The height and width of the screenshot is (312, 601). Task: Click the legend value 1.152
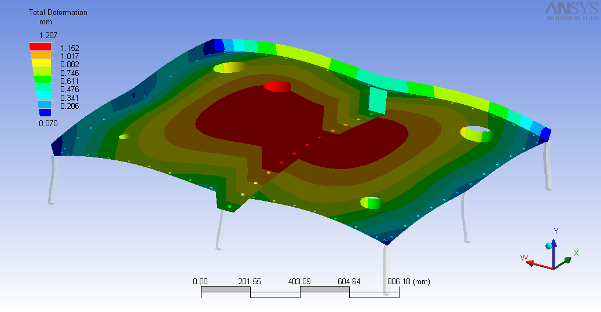(69, 48)
